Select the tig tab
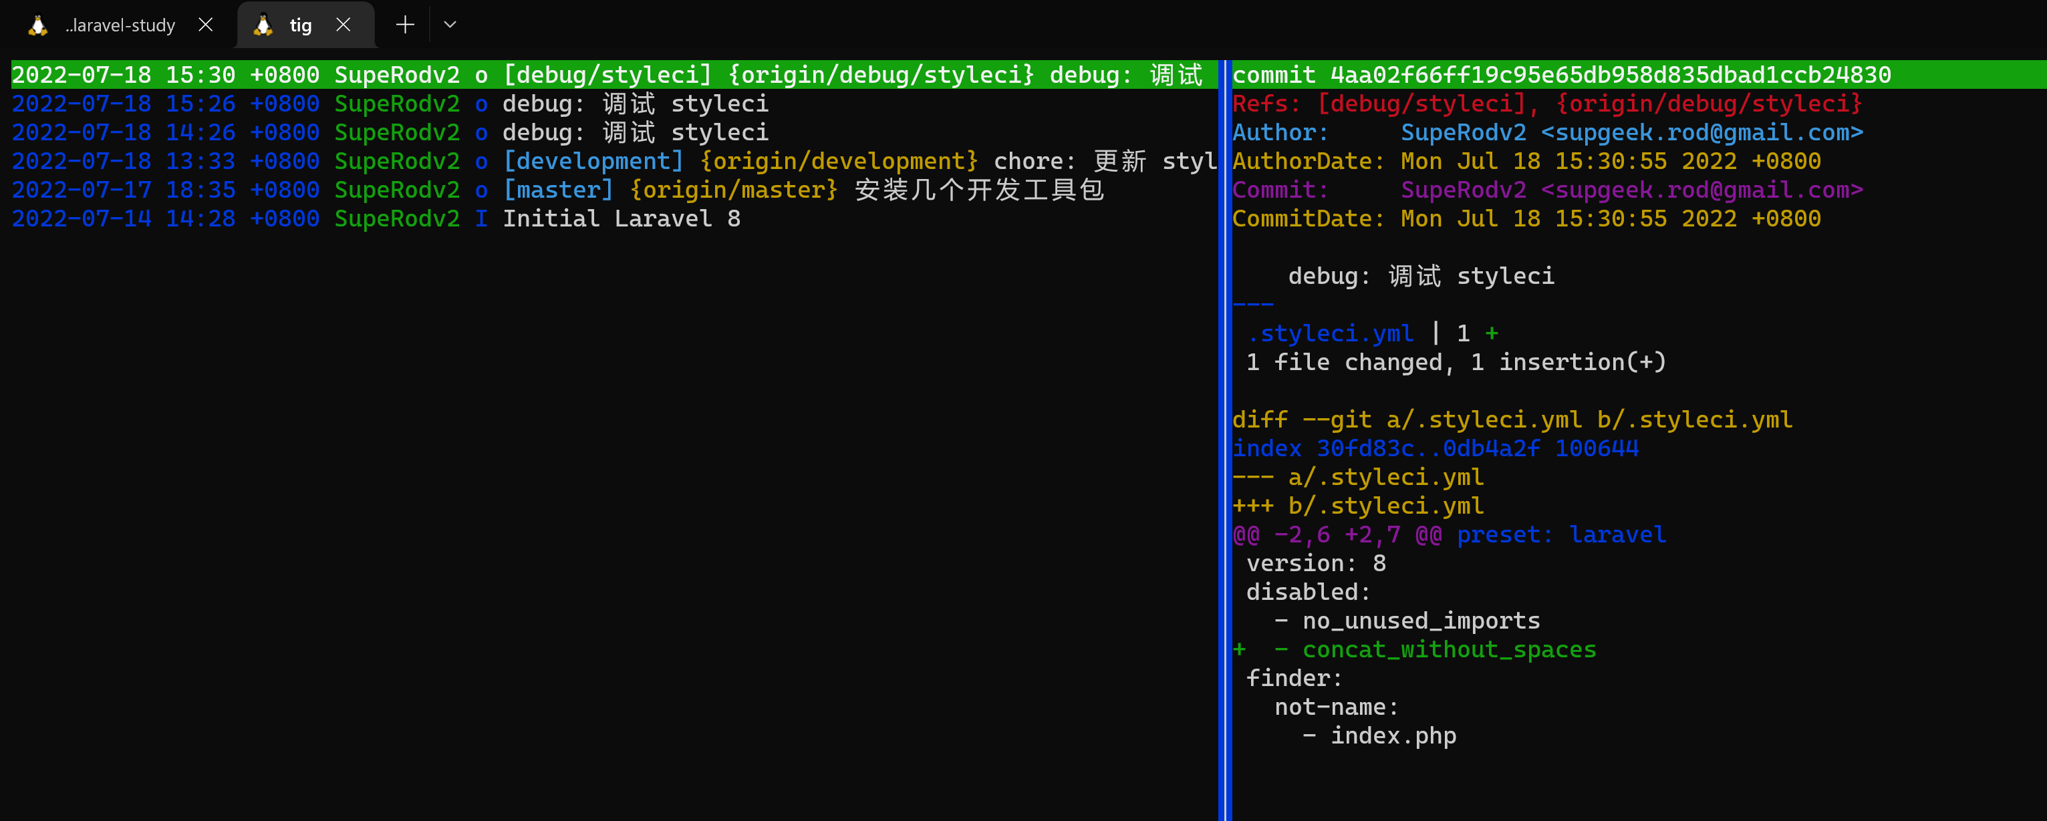This screenshot has width=2047, height=821. (300, 25)
